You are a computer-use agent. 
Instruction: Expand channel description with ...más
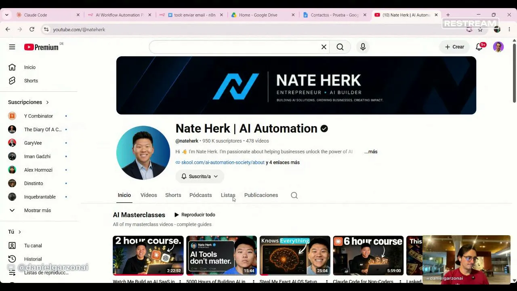pos(371,152)
